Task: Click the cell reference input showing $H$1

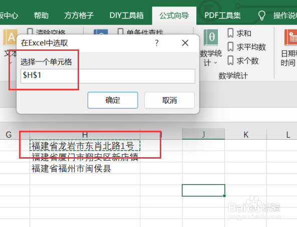Action: [108, 76]
